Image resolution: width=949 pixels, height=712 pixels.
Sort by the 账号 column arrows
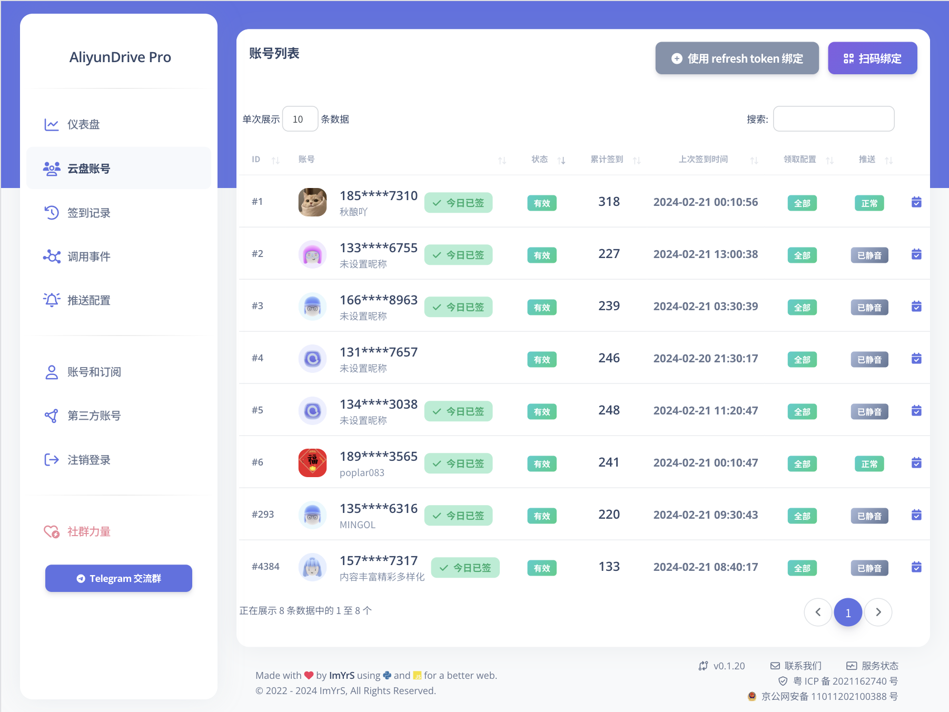point(502,160)
